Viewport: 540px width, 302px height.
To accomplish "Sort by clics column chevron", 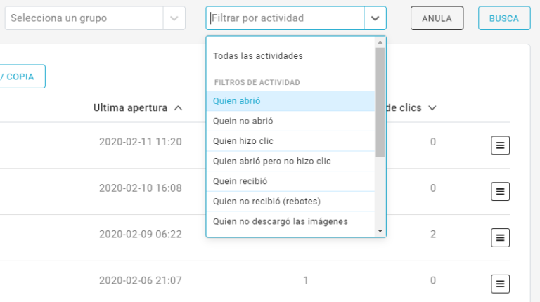I will coord(432,108).
